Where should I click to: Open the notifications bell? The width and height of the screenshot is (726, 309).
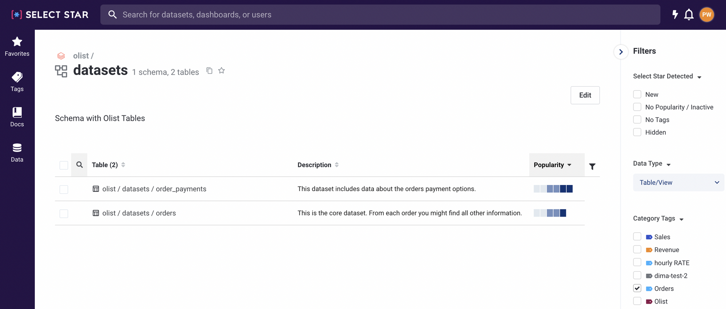click(x=689, y=15)
